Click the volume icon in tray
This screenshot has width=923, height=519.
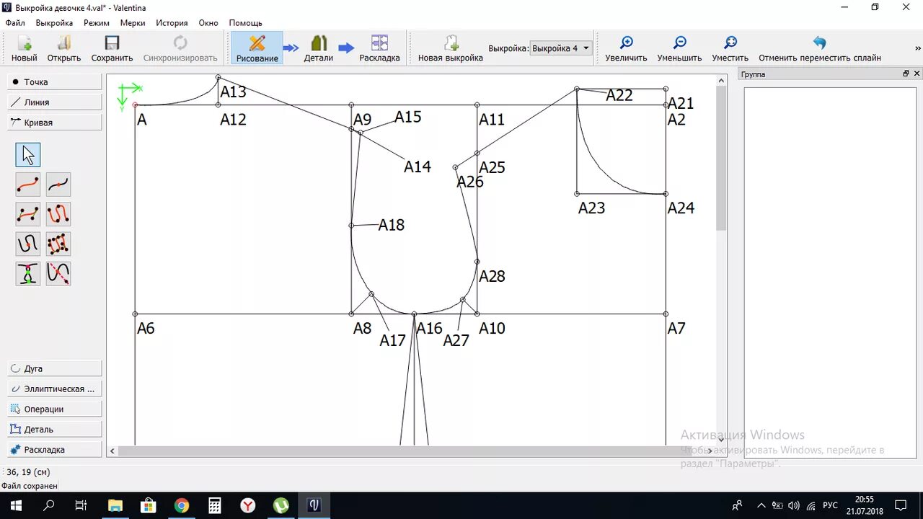[x=794, y=505]
